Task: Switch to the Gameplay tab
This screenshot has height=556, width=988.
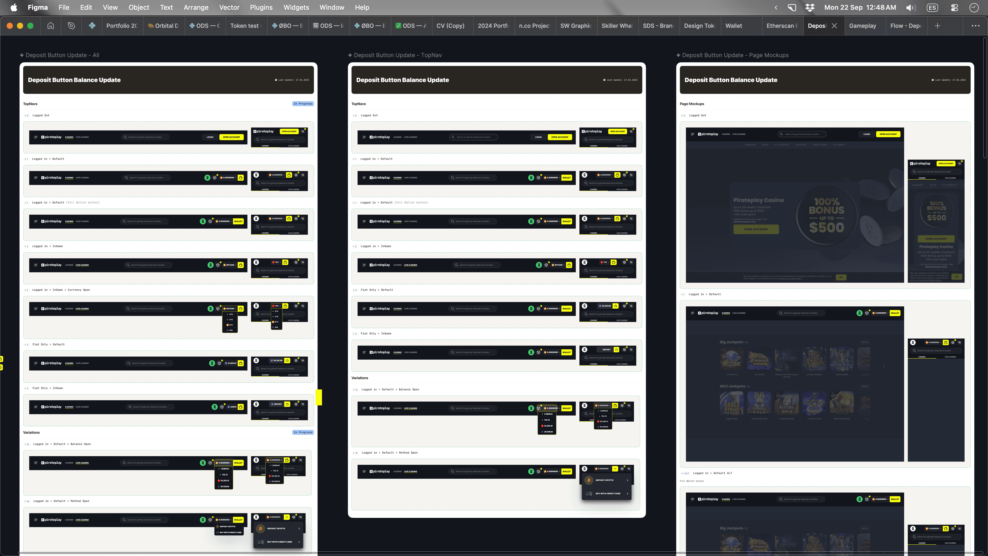Action: [x=863, y=26]
